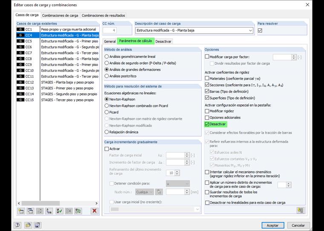The image size is (324, 231).
Task: Confirm dialog with Aceptar button
Action: 273,225
